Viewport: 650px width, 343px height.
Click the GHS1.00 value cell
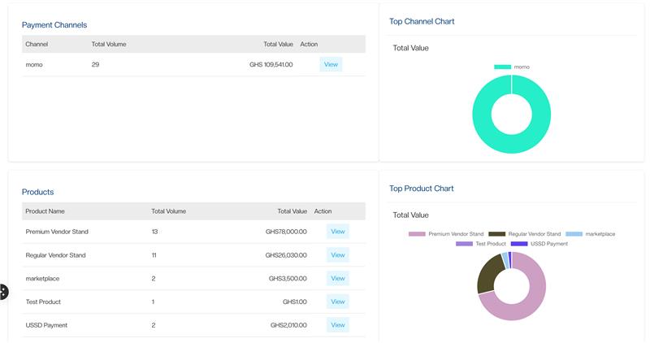(x=295, y=302)
